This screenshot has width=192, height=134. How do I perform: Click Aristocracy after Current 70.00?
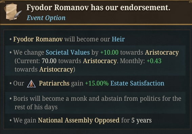click(100, 61)
